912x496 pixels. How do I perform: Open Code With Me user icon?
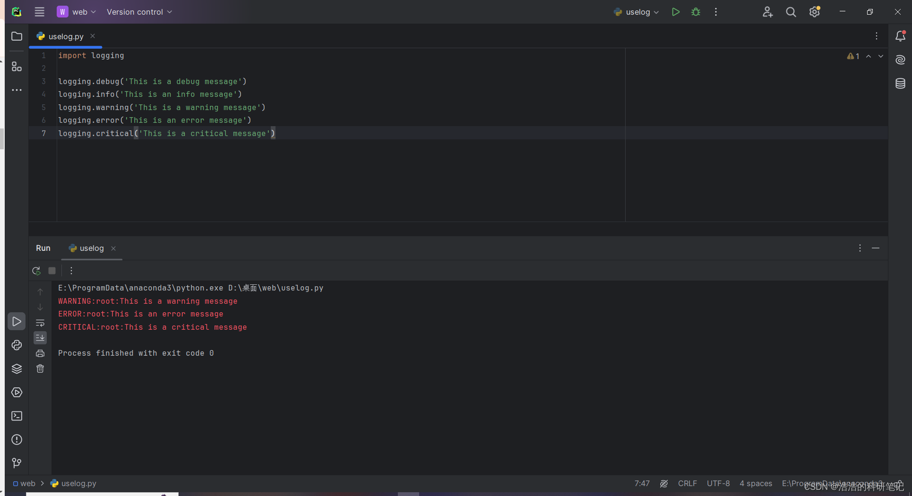767,12
